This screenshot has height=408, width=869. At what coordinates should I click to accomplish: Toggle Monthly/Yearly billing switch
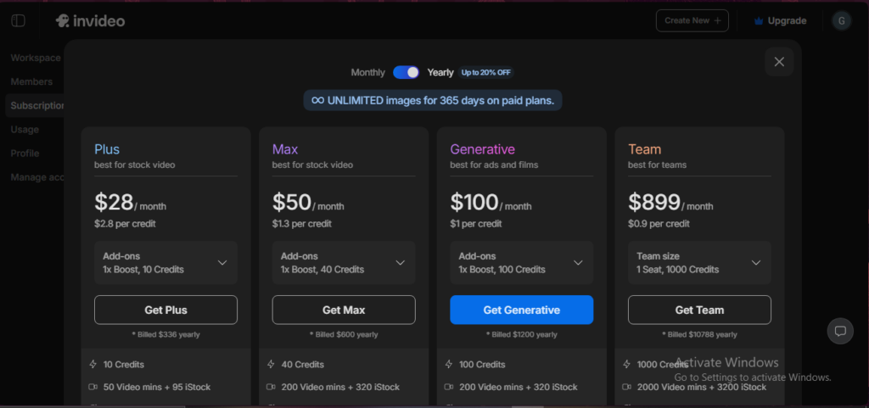[x=406, y=73]
